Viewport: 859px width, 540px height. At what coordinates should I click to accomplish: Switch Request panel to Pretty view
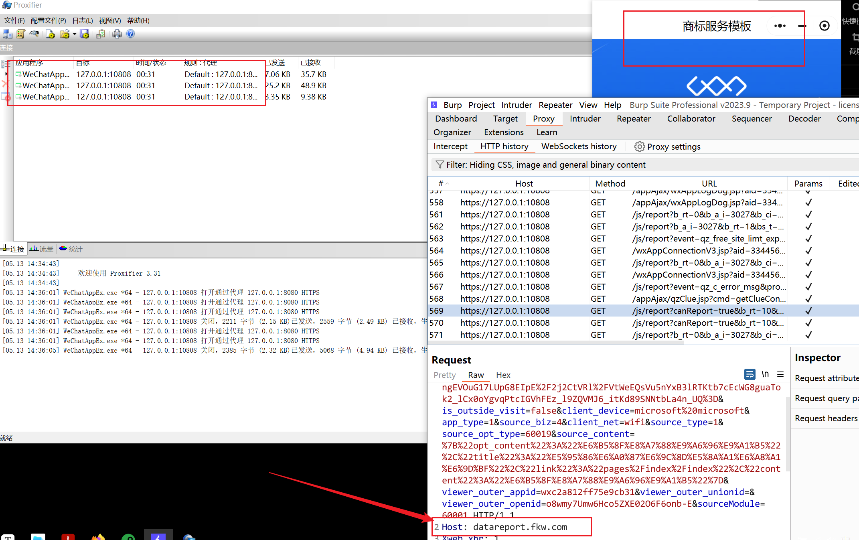pos(444,375)
